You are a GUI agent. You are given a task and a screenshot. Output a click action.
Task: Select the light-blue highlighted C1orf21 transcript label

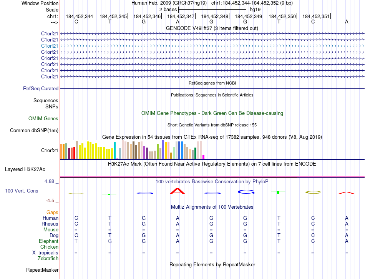pyautogui.click(x=50, y=46)
